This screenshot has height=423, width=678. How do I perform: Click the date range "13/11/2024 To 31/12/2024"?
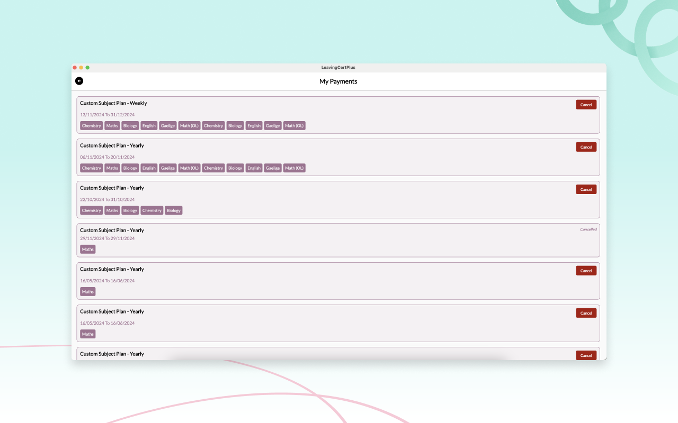tap(107, 115)
